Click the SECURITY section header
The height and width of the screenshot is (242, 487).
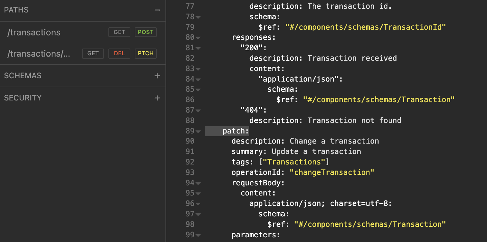coord(23,98)
